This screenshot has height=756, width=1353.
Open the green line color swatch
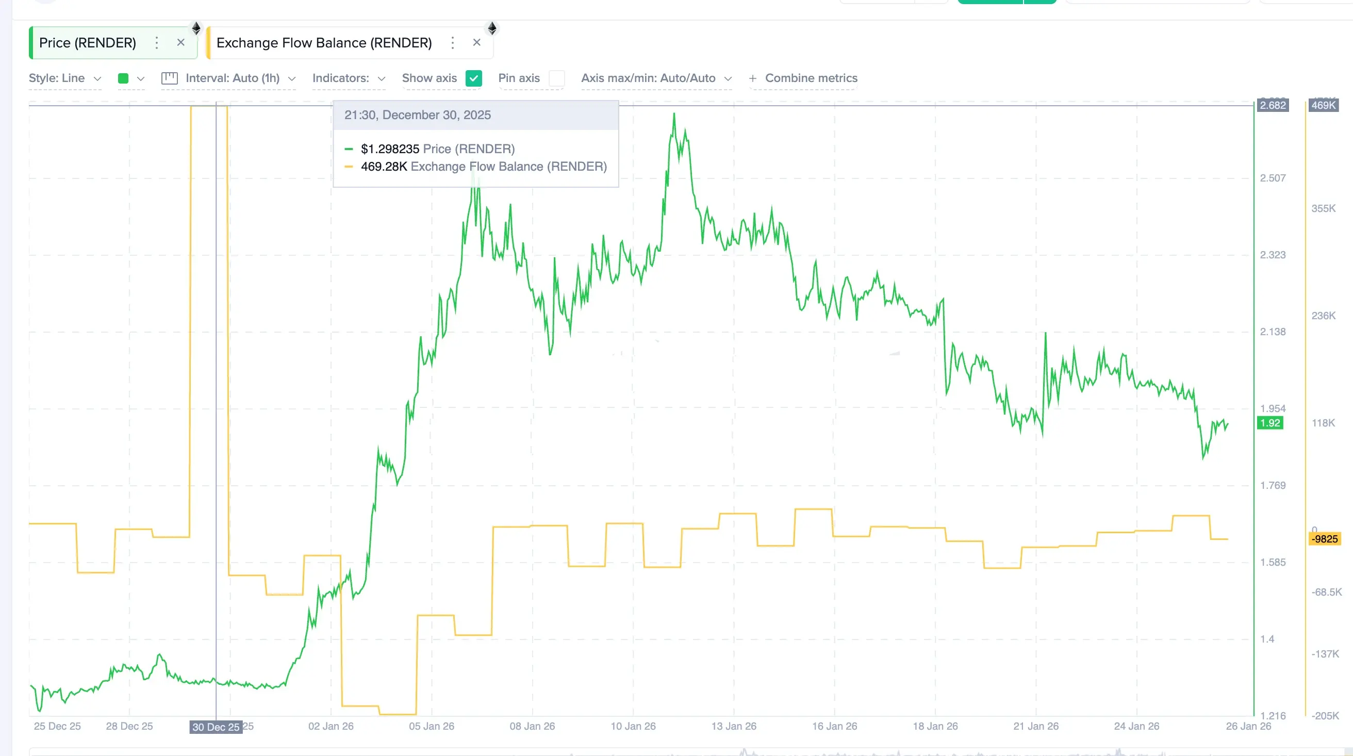click(124, 78)
